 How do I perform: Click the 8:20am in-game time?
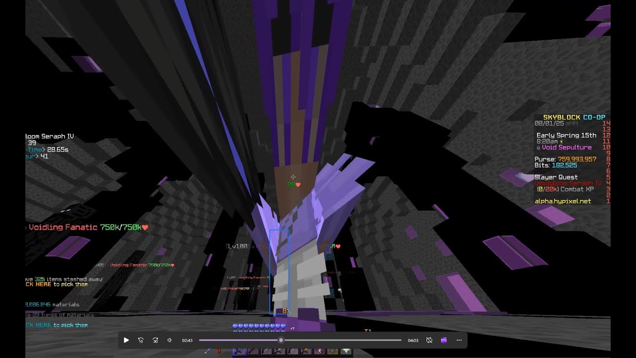[547, 141]
